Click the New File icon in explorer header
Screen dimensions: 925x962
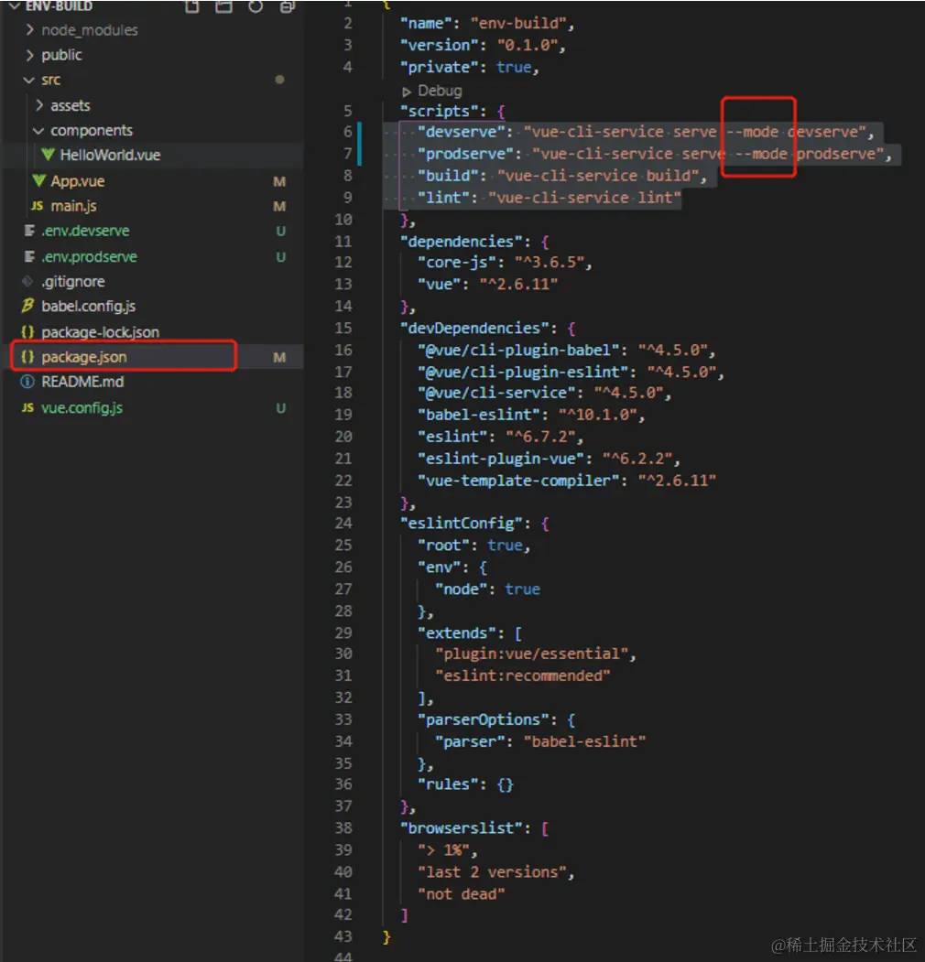tap(191, 6)
